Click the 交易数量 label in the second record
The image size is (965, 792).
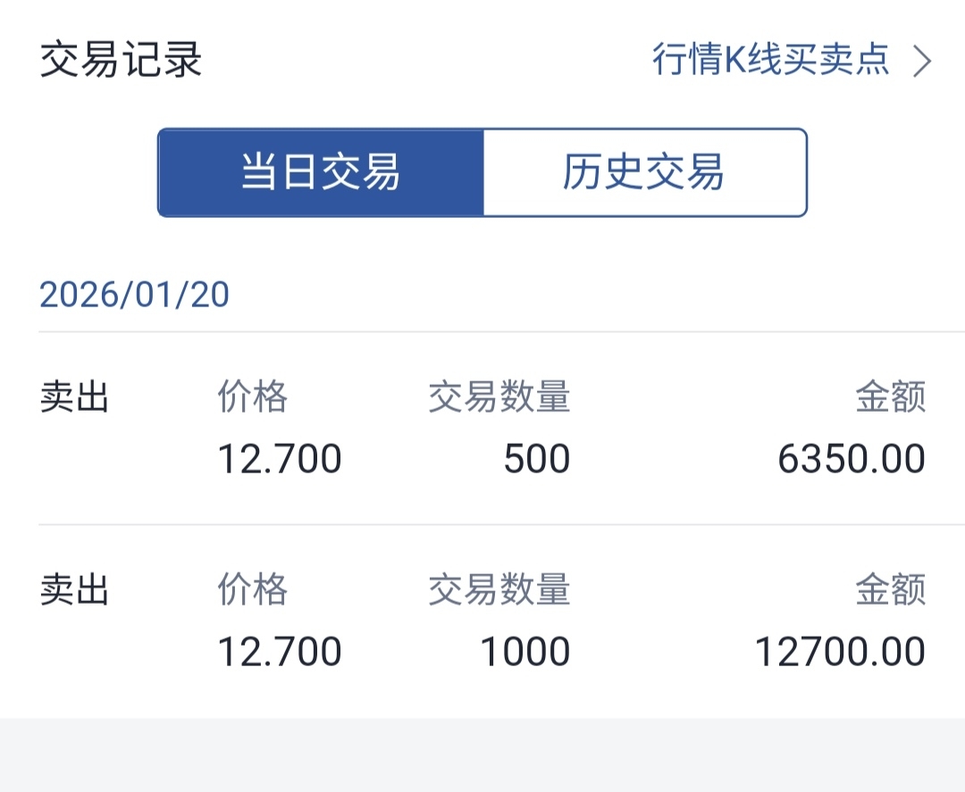point(499,590)
